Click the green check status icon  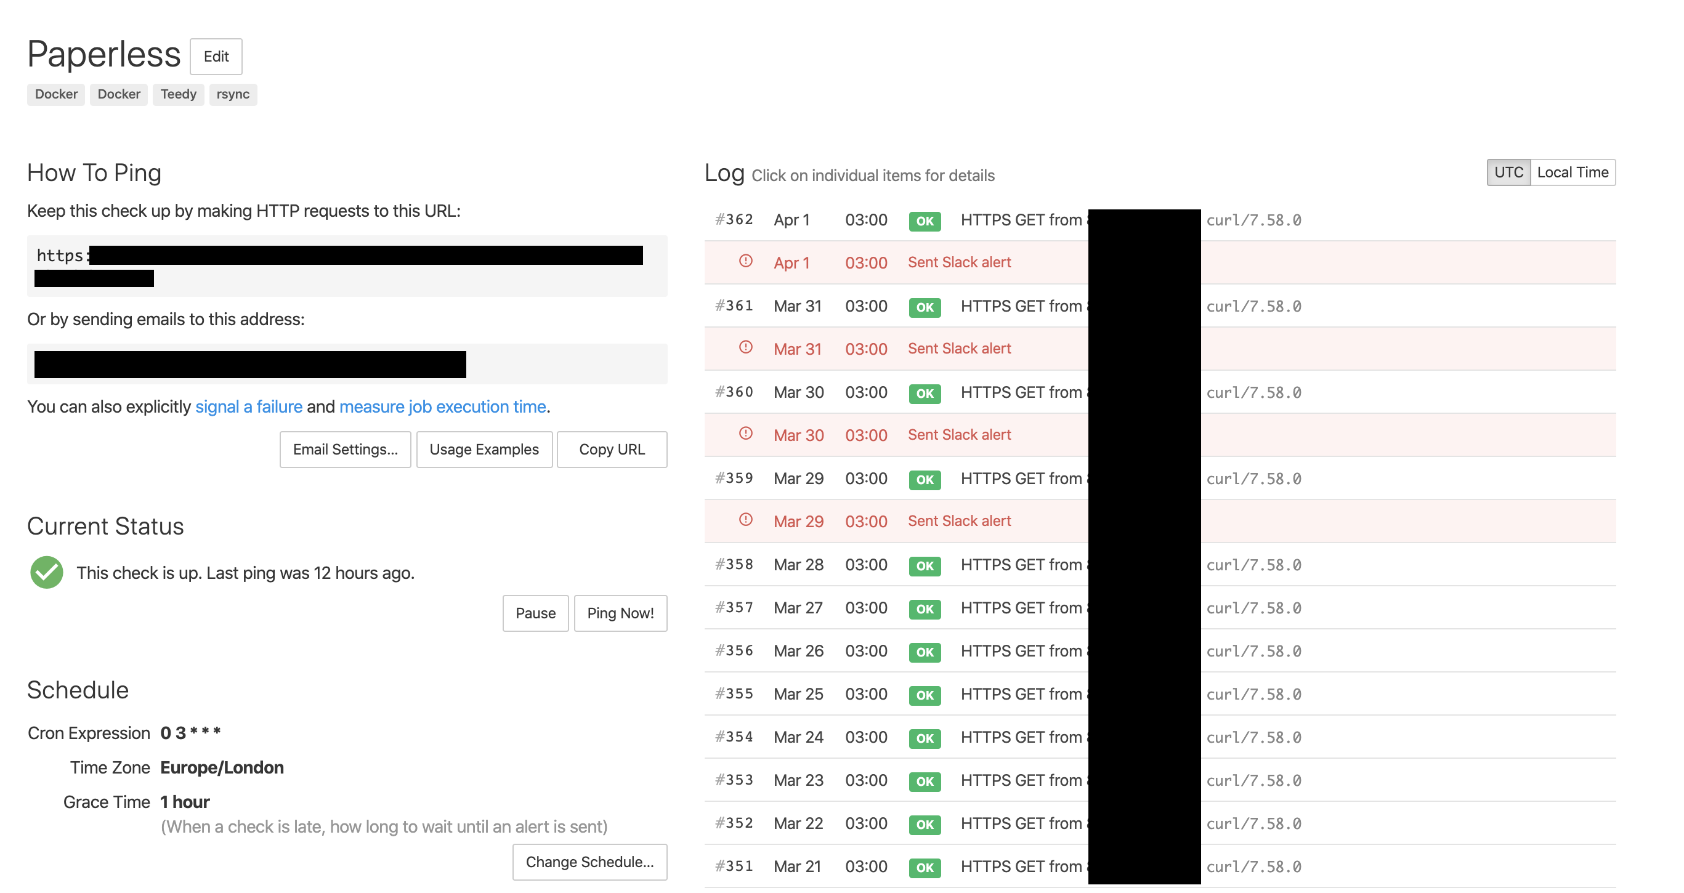coord(46,572)
